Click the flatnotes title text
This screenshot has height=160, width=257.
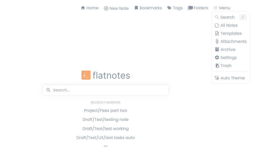click(111, 75)
